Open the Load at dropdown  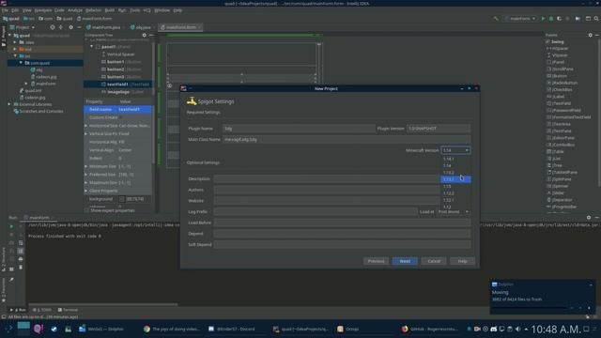(x=454, y=211)
